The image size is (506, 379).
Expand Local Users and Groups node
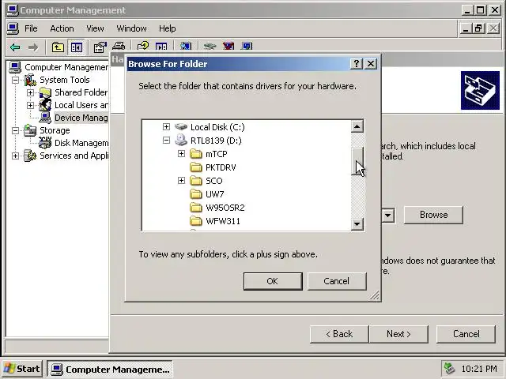click(30, 105)
